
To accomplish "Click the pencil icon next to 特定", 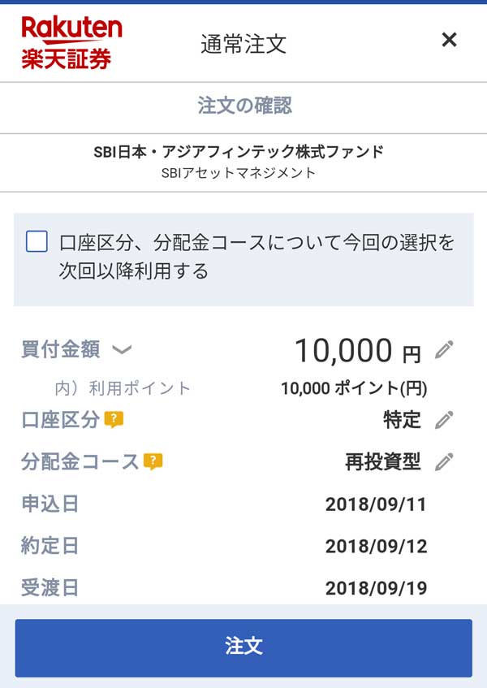I will click(444, 420).
